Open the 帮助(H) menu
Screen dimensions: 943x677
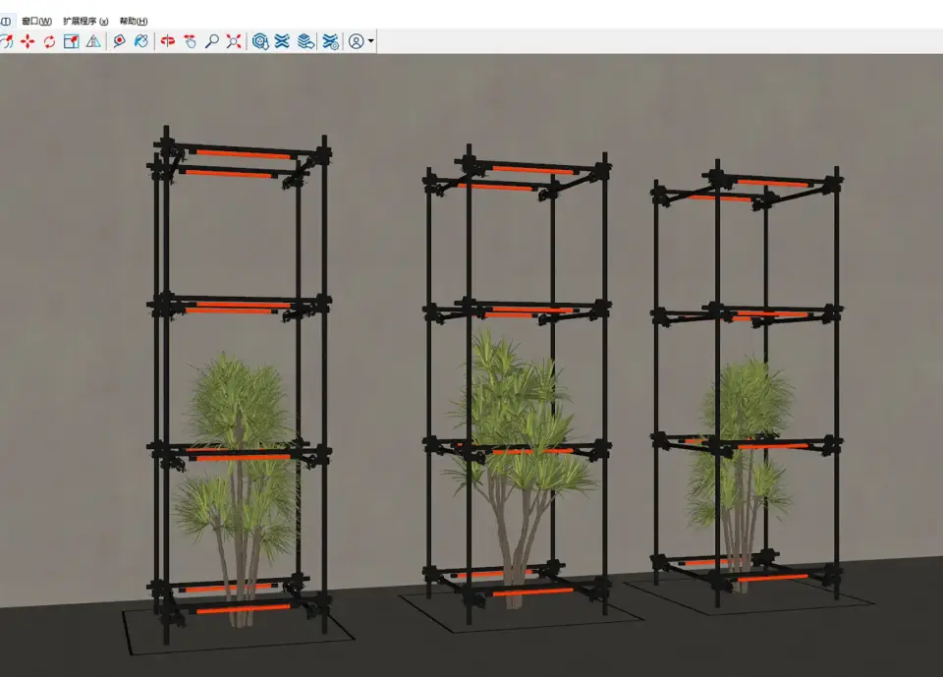[x=134, y=21]
